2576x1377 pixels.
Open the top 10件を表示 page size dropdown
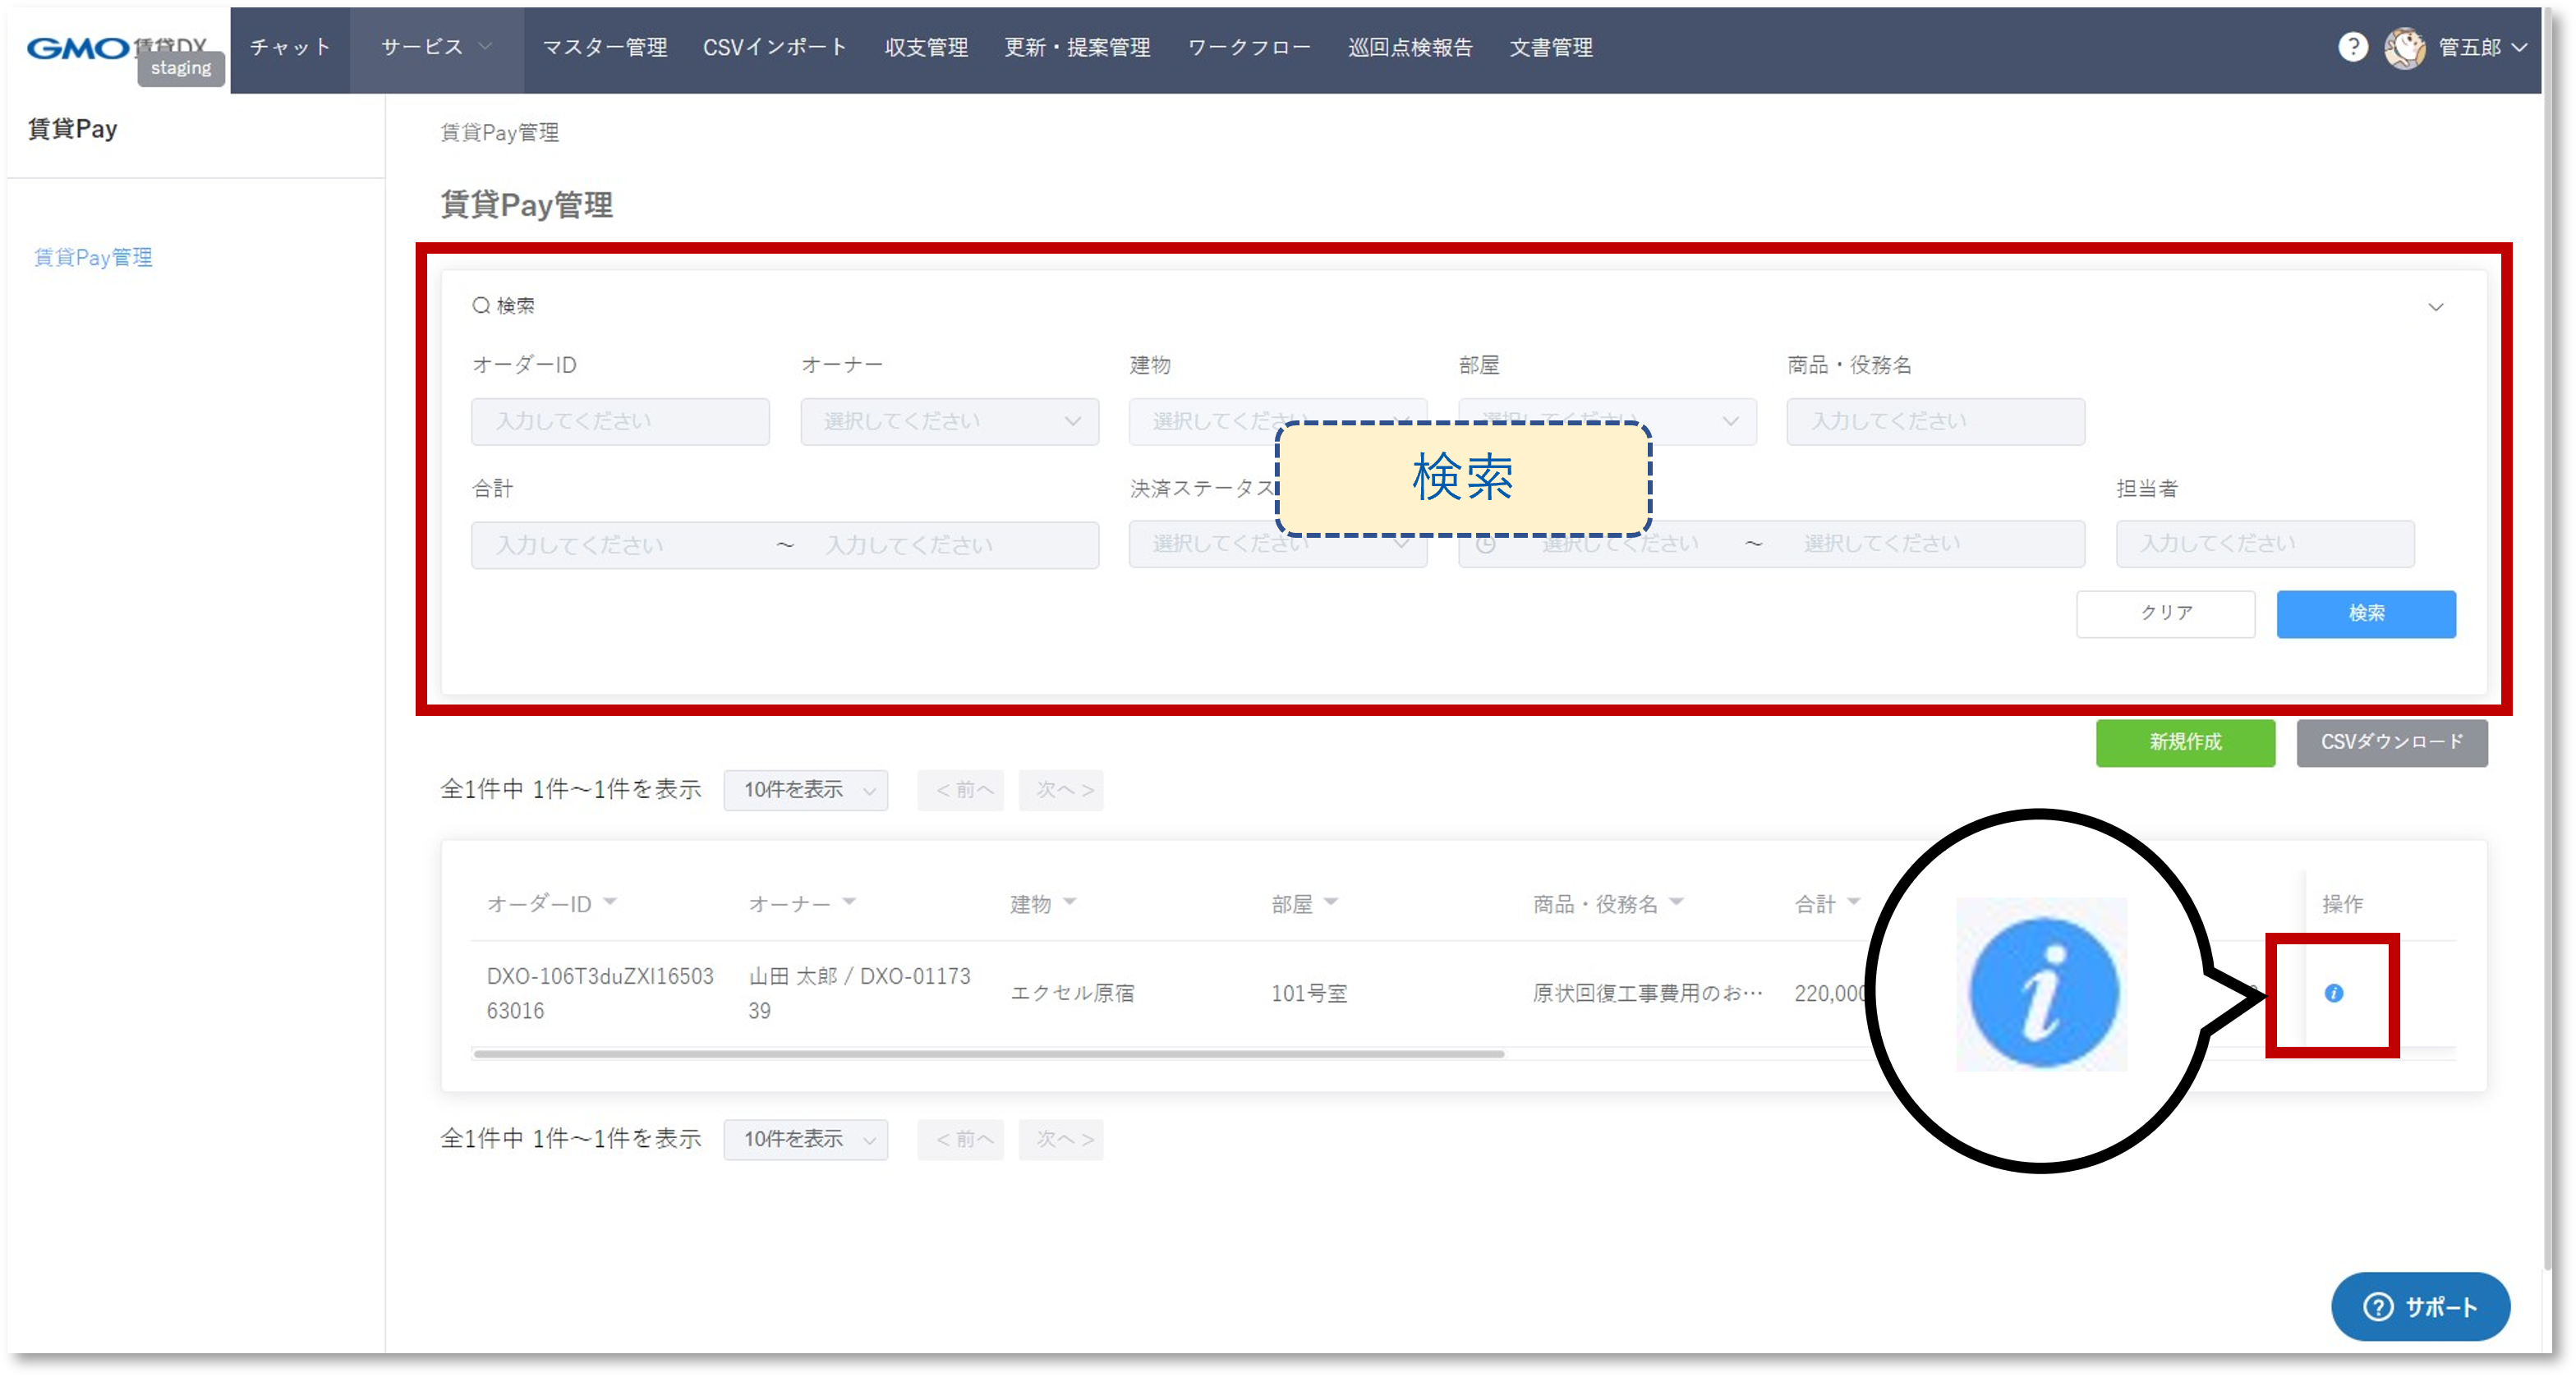coord(805,789)
